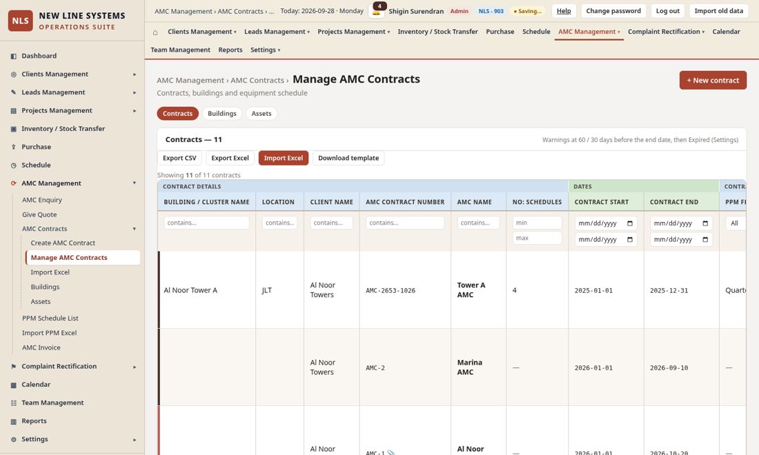The height and width of the screenshot is (455, 759).
Task: Click Export CSV
Action: pyautogui.click(x=179, y=158)
